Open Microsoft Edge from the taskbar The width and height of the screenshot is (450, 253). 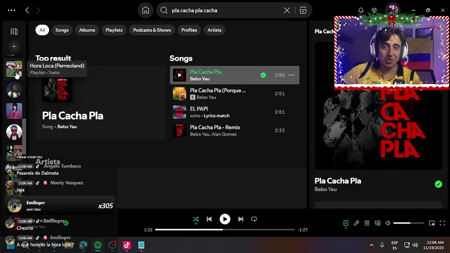coord(83,245)
